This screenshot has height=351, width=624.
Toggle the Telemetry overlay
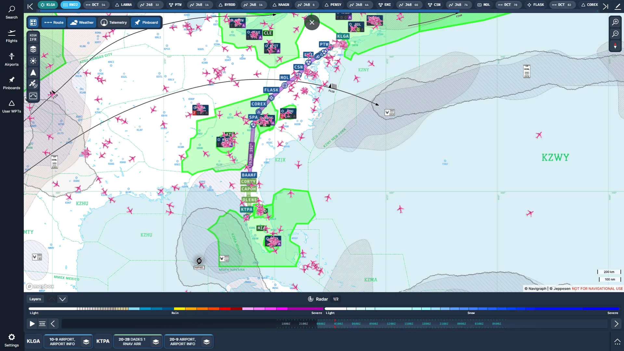click(x=113, y=22)
